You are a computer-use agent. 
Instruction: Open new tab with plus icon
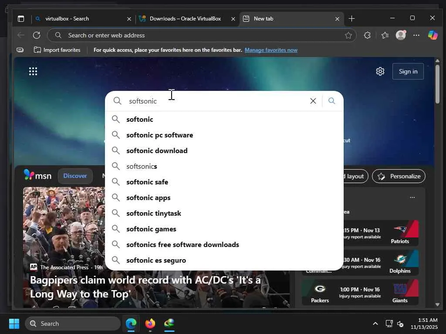pyautogui.click(x=351, y=19)
